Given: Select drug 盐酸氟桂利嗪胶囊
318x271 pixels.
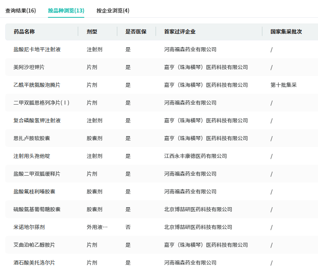Looking at the screenshot, I should pos(34,192).
